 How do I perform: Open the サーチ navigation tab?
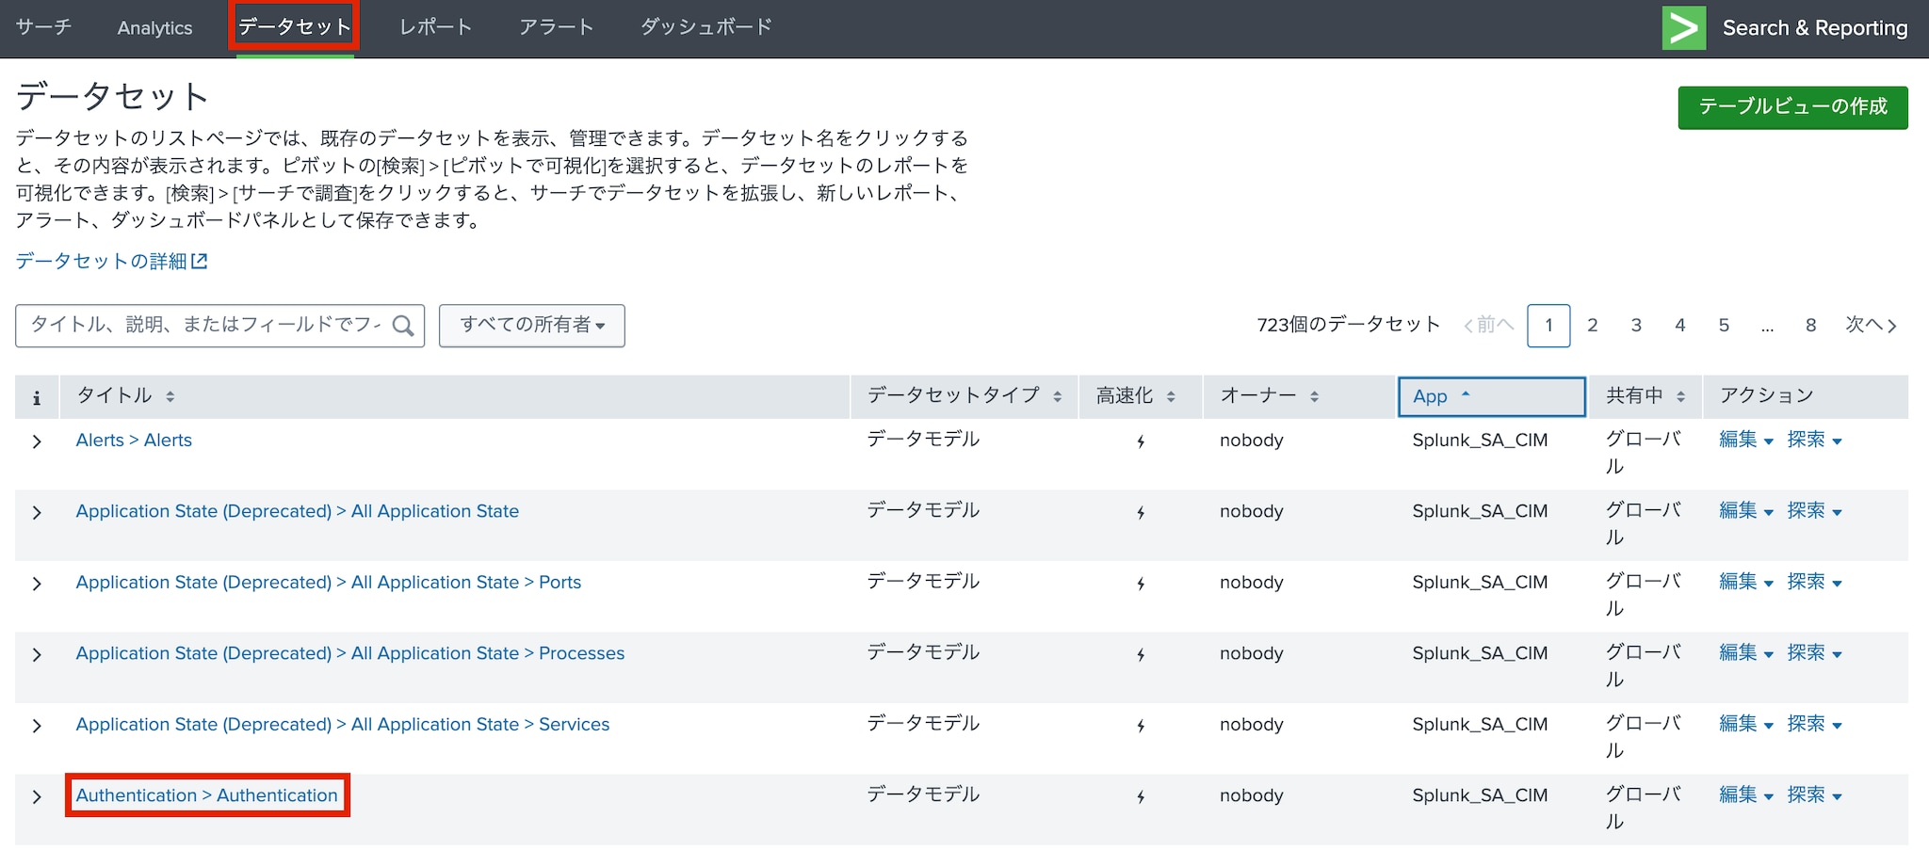43,27
